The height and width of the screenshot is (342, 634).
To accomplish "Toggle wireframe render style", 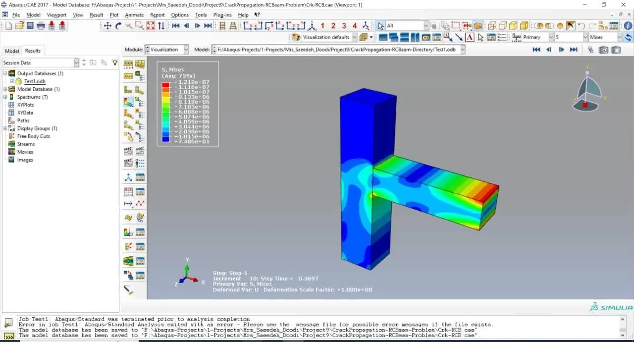I will click(x=492, y=26).
